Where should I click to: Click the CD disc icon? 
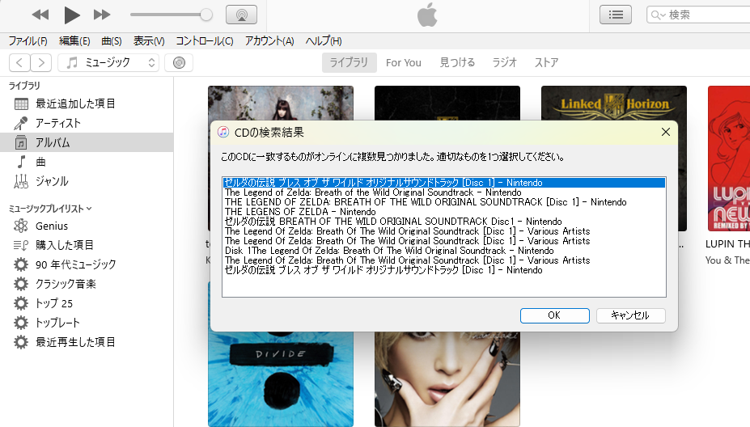(179, 63)
